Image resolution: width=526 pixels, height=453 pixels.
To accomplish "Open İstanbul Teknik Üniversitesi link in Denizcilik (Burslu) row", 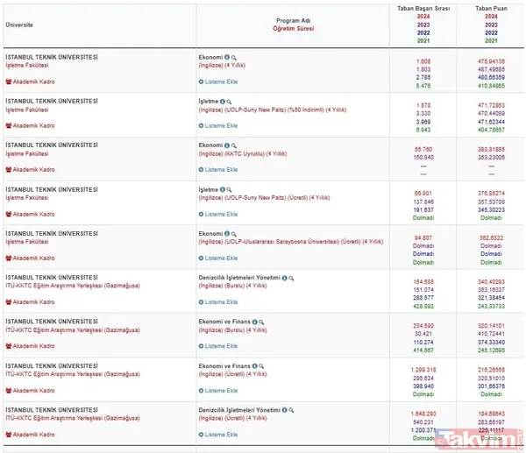I will click(x=53, y=278).
